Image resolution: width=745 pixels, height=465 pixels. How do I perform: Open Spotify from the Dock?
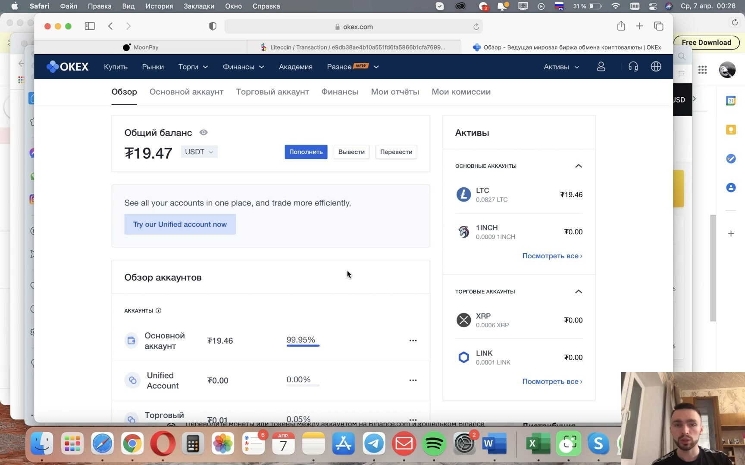point(434,443)
